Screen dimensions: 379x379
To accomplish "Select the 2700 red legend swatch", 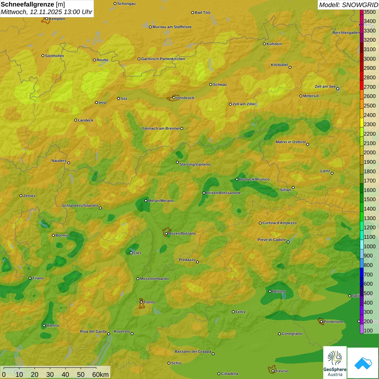I will pos(361,85).
